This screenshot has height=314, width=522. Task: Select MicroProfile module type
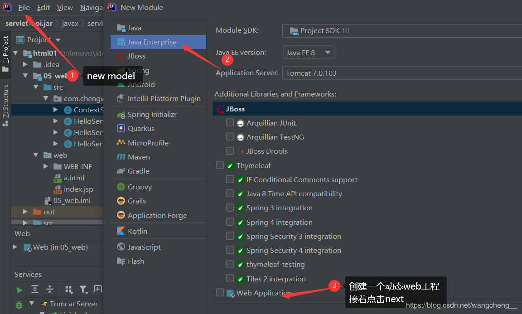coord(158,143)
